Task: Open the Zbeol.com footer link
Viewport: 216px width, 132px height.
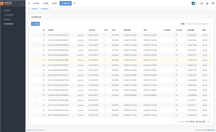Action: (x=32, y=130)
